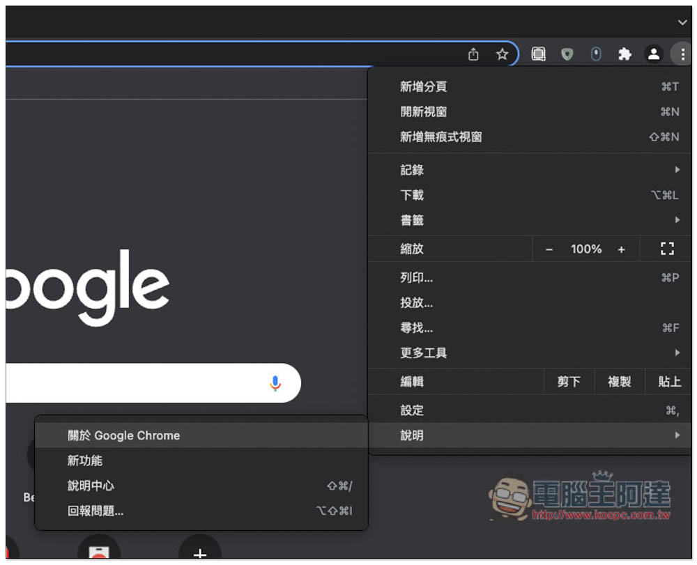This screenshot has height=565, width=697.
Task: Increase zoom with the plus button
Action: (621, 249)
